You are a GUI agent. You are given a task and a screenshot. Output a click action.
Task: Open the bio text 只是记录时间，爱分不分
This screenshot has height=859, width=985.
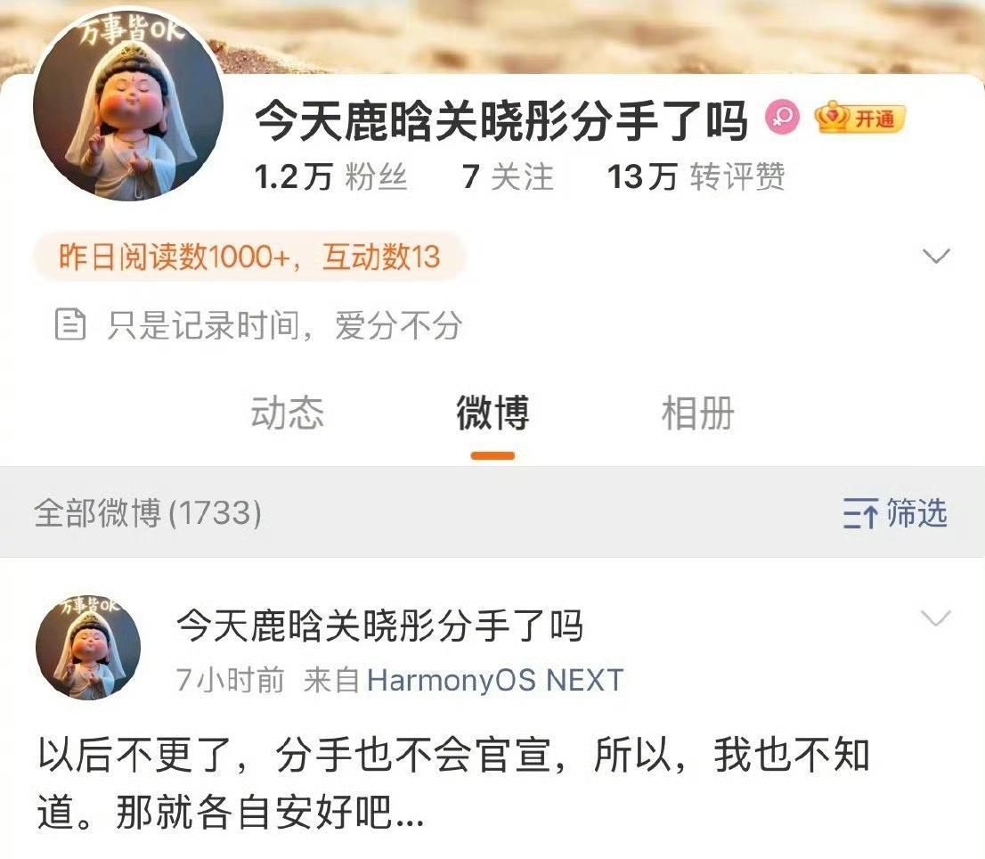tap(285, 325)
